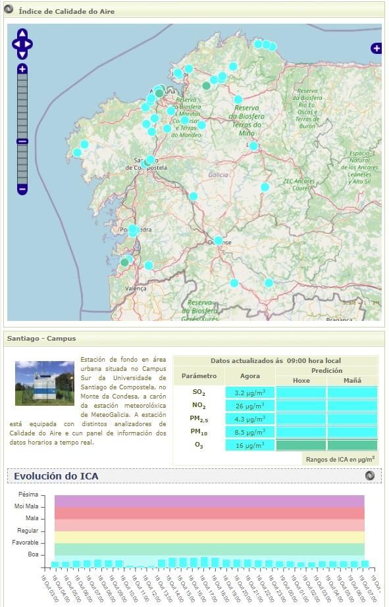Select the marker just north of the Valença label
Screen dimensions: 389x607
click(149, 266)
